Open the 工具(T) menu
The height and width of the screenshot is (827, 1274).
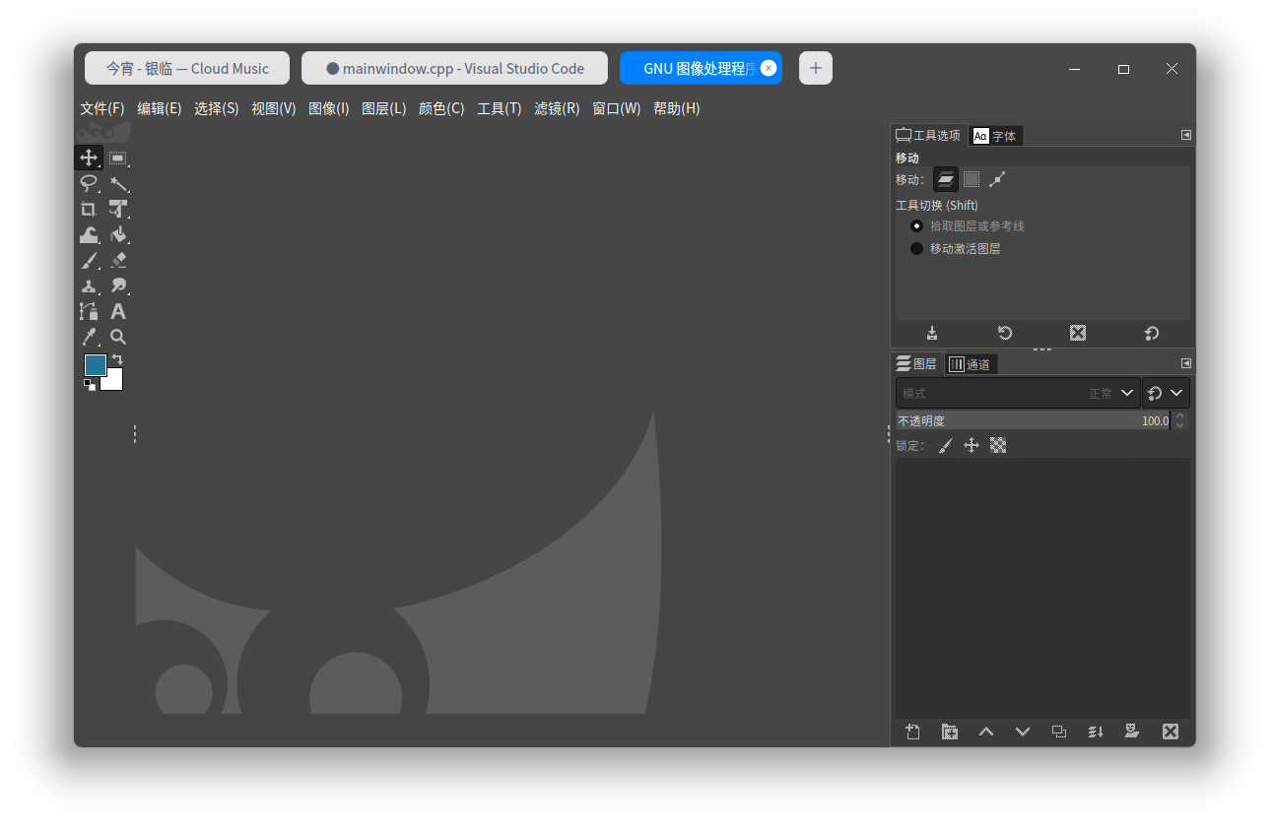pos(500,108)
